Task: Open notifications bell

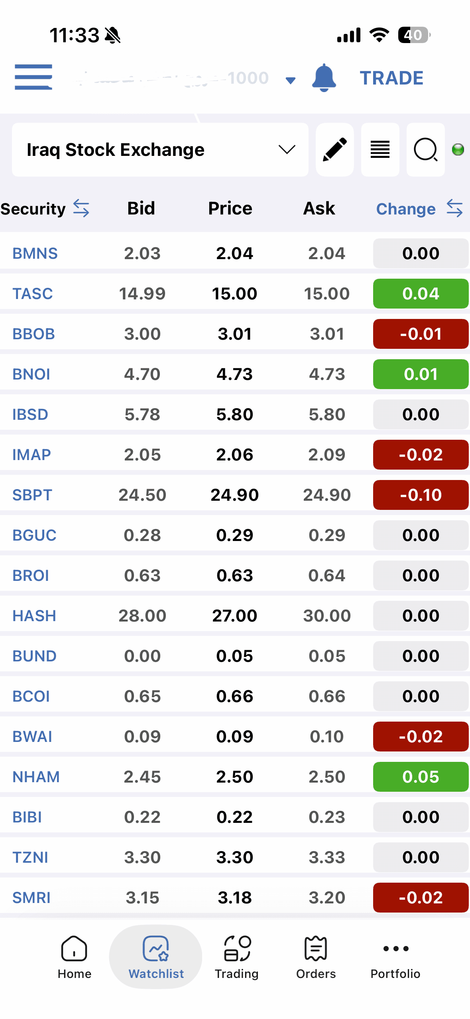Action: click(324, 78)
